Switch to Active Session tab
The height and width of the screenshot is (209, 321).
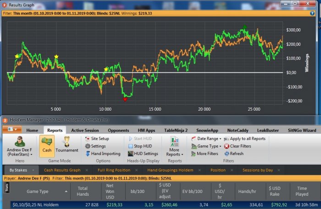coord(85,130)
